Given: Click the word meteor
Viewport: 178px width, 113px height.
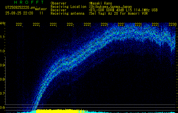Looking at the screenshot, I should [x=41, y=9].
